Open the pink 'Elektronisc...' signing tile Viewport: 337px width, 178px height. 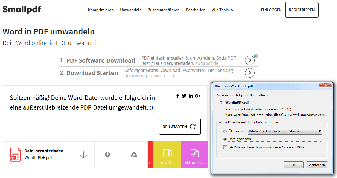194,155
